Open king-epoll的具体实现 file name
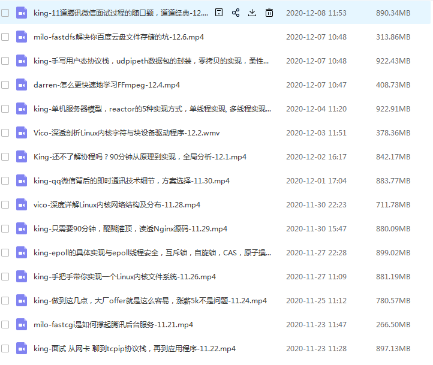The height and width of the screenshot is (365, 433). point(152,253)
